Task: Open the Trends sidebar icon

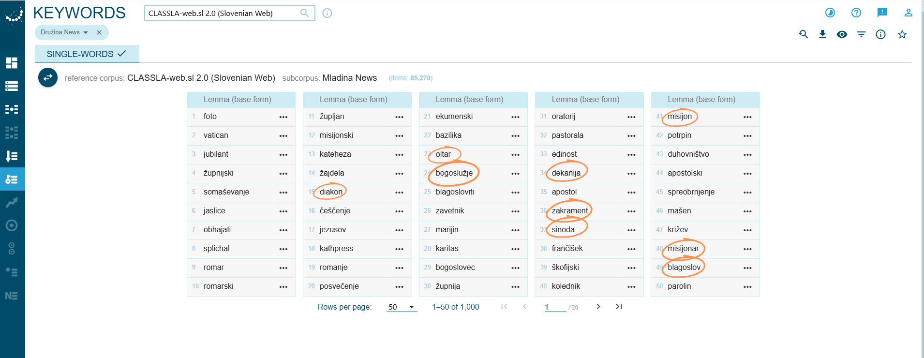Action: coord(12,202)
